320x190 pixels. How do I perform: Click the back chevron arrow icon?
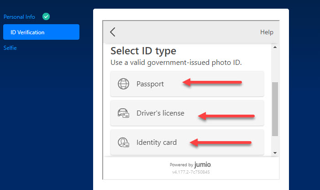(x=113, y=32)
